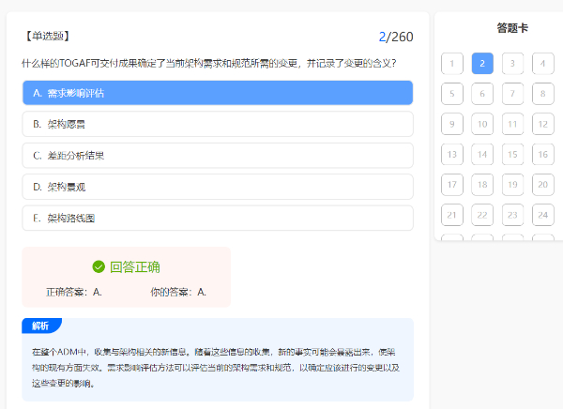Viewport: 563px width, 409px height.
Task: Go to question 15 in answer card
Action: [x=512, y=155]
